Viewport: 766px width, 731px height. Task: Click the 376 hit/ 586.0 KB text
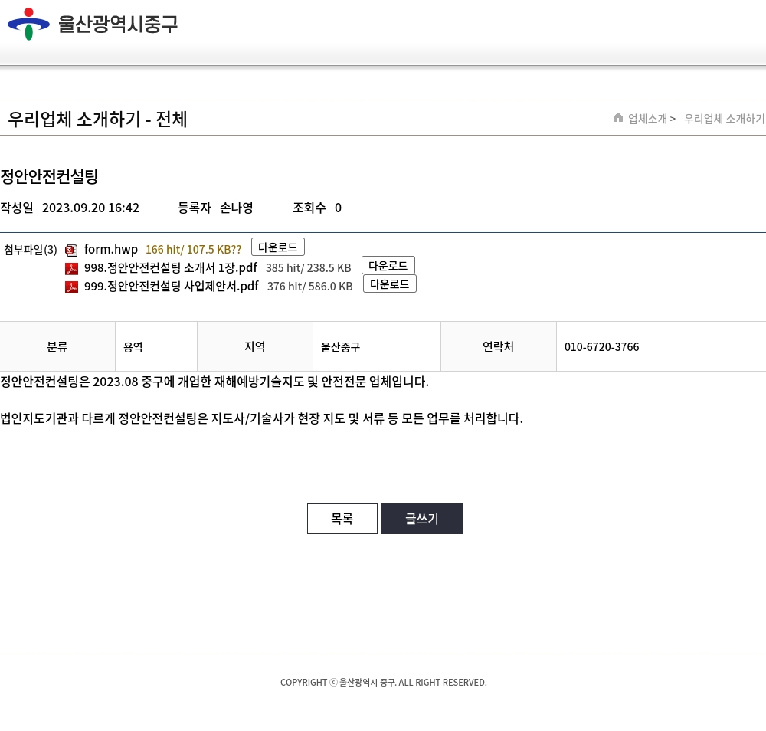(309, 287)
